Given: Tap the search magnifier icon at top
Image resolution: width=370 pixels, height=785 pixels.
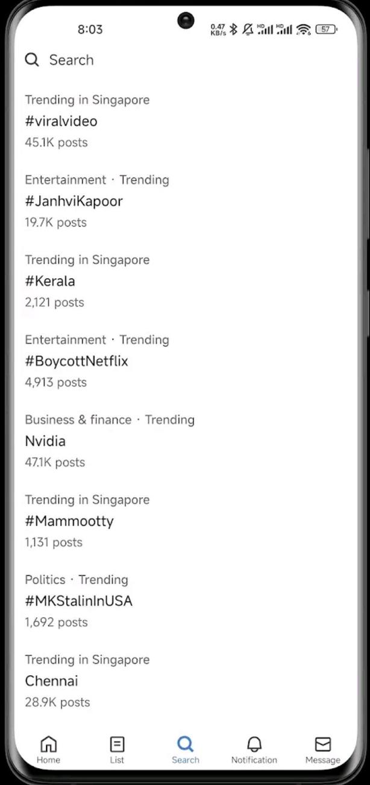Looking at the screenshot, I should 32,60.
